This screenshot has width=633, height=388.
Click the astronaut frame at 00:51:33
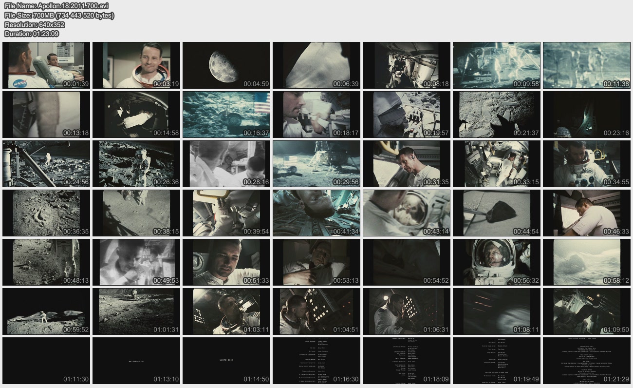pyautogui.click(x=226, y=262)
